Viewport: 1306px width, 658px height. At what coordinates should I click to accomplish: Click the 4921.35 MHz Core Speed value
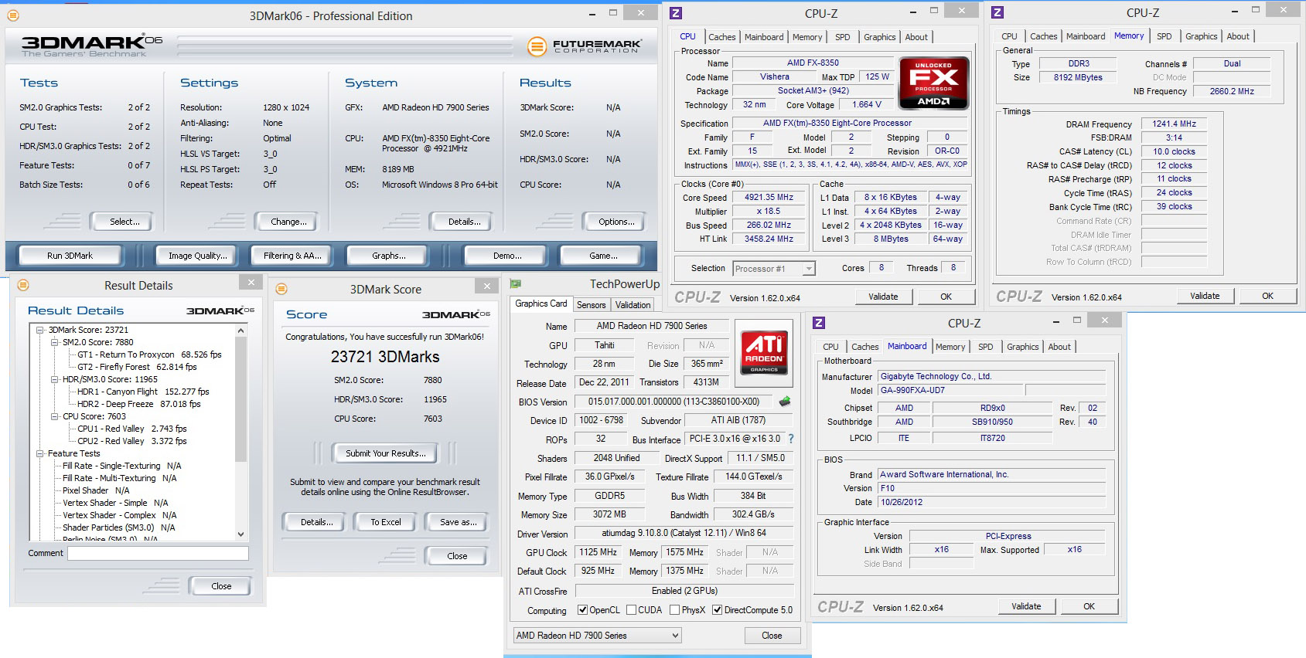click(x=769, y=198)
